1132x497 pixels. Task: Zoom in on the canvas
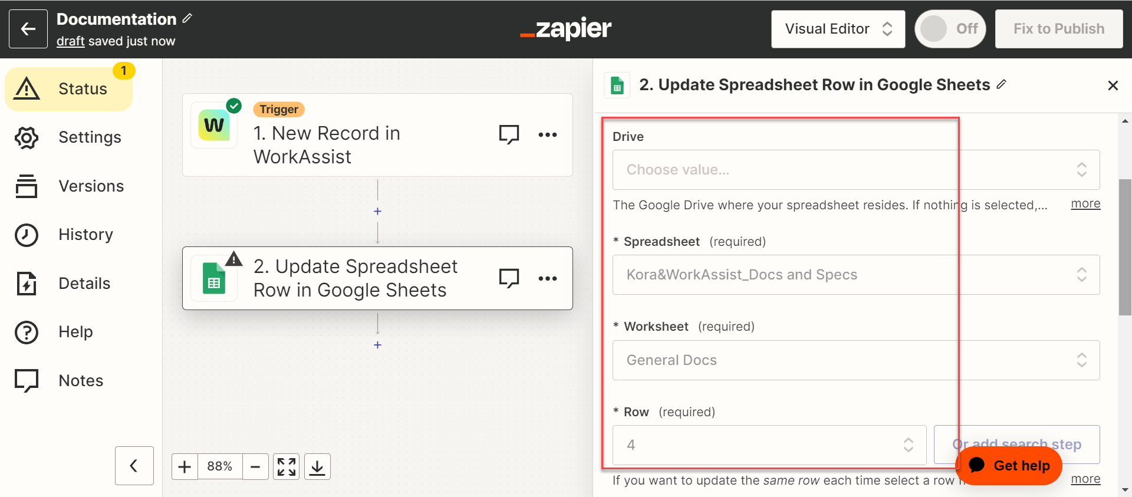click(x=185, y=467)
